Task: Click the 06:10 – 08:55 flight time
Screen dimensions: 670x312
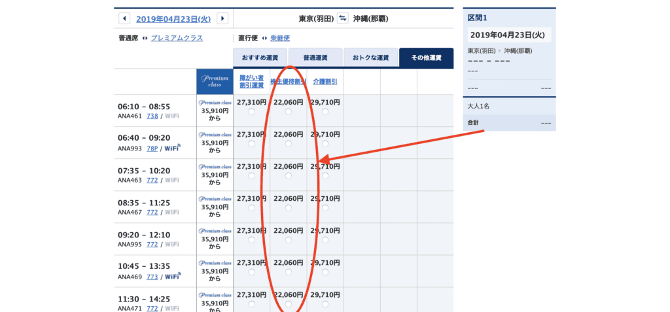Action: 144,107
